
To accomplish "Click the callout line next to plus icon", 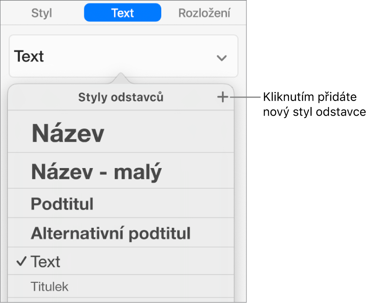I will [x=246, y=97].
